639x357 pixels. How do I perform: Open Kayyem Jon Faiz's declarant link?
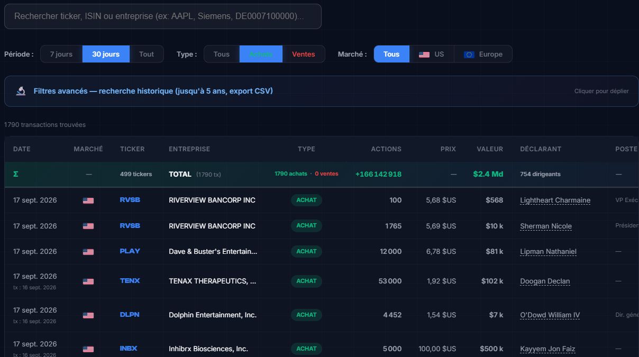point(547,349)
